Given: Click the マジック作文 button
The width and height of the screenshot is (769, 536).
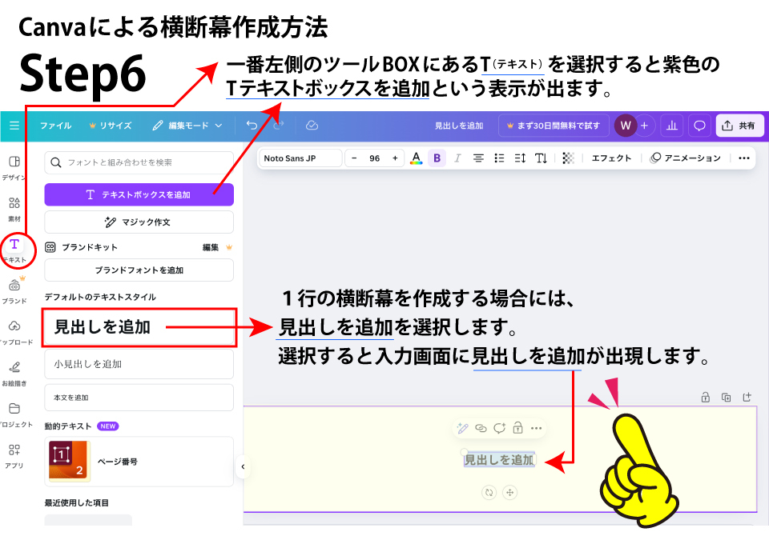Looking at the screenshot, I should (x=139, y=222).
